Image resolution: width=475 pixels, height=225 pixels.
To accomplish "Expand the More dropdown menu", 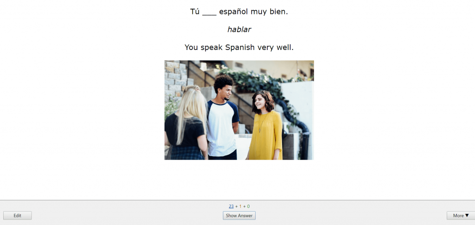I will pyautogui.click(x=461, y=215).
